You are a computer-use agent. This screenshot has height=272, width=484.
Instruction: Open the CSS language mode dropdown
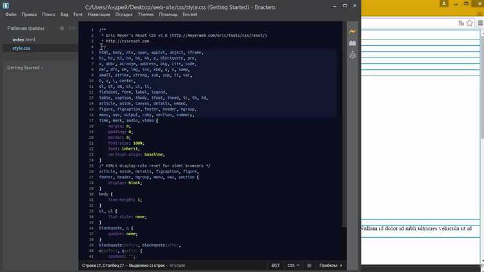pos(293,266)
